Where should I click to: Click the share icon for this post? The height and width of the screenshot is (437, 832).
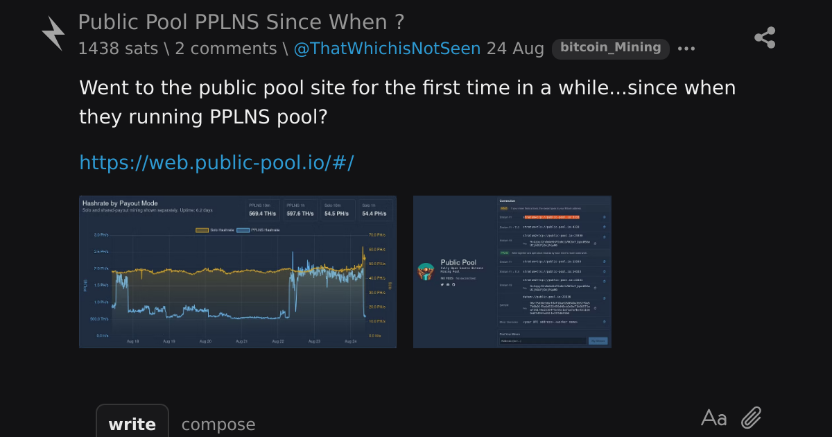(x=765, y=37)
